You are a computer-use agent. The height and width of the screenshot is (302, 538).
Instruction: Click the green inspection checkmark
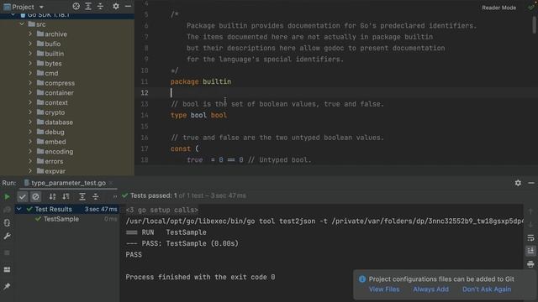(x=531, y=8)
